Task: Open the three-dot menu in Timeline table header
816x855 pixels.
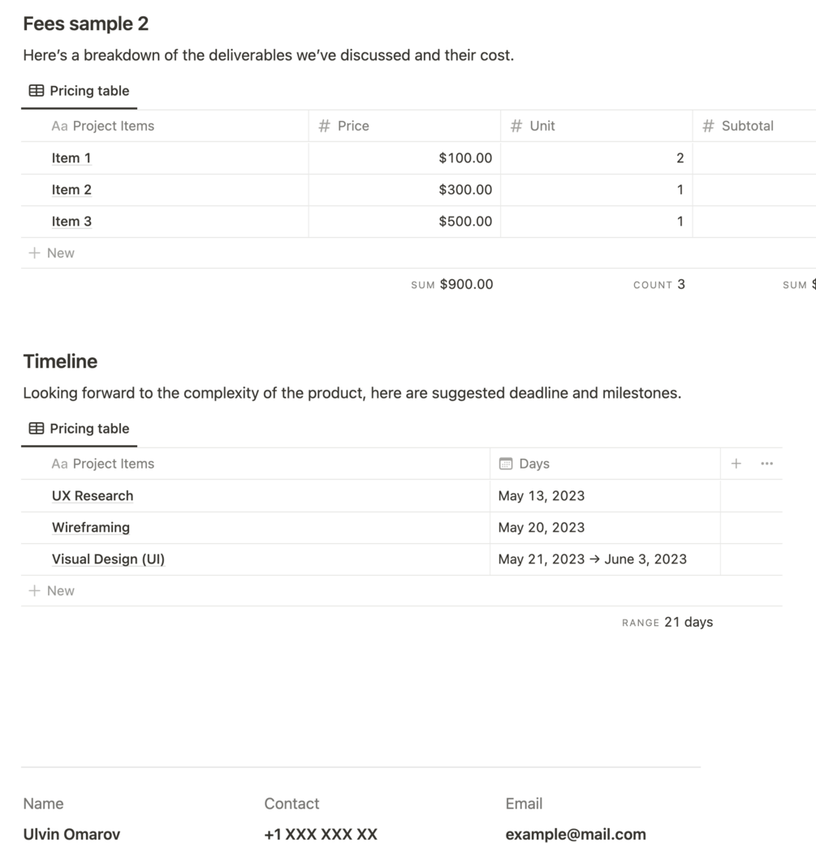Action: 766,464
